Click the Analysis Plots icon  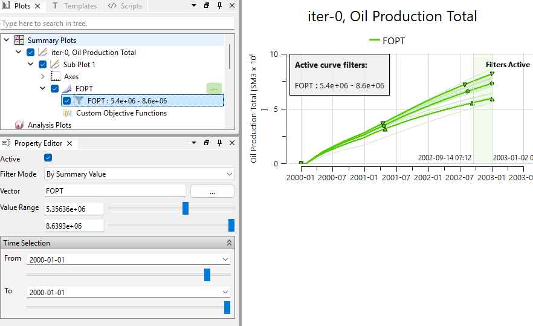point(19,125)
